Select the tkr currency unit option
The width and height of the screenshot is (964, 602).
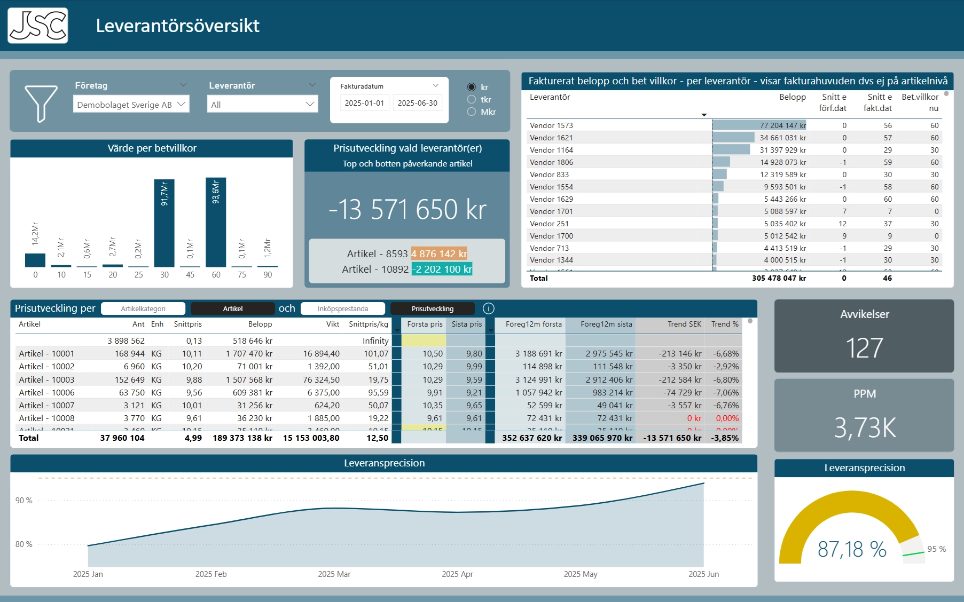tap(472, 99)
